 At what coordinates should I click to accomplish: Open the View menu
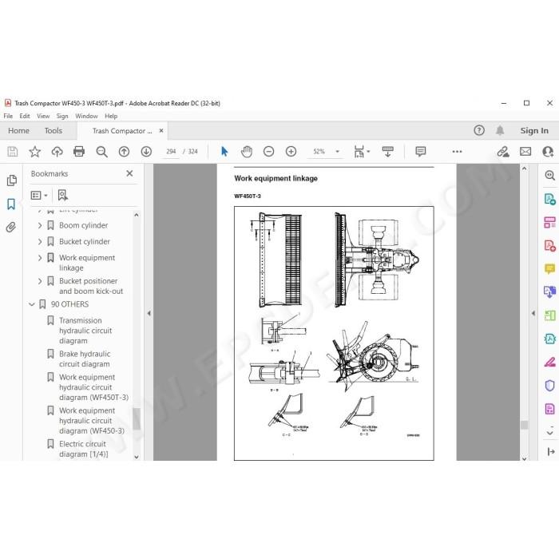pyautogui.click(x=43, y=116)
